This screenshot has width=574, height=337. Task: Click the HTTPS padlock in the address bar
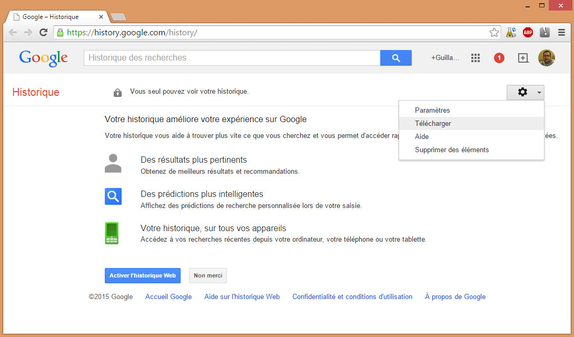[x=60, y=32]
